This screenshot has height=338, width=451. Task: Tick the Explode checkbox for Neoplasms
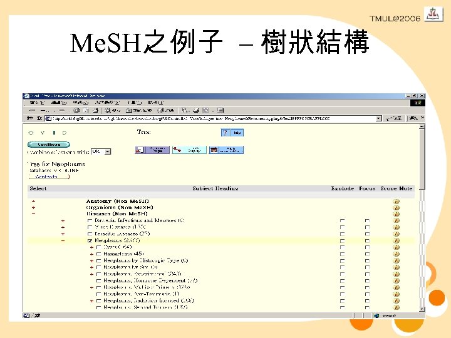pos(342,241)
